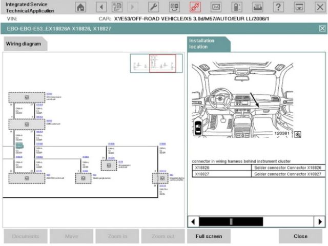Click the red connection status icon
328x246 pixels.
(196, 7)
